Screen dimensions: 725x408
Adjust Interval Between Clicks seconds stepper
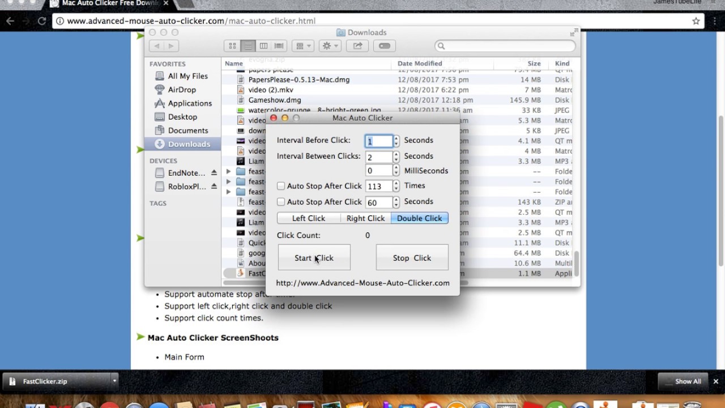click(396, 157)
